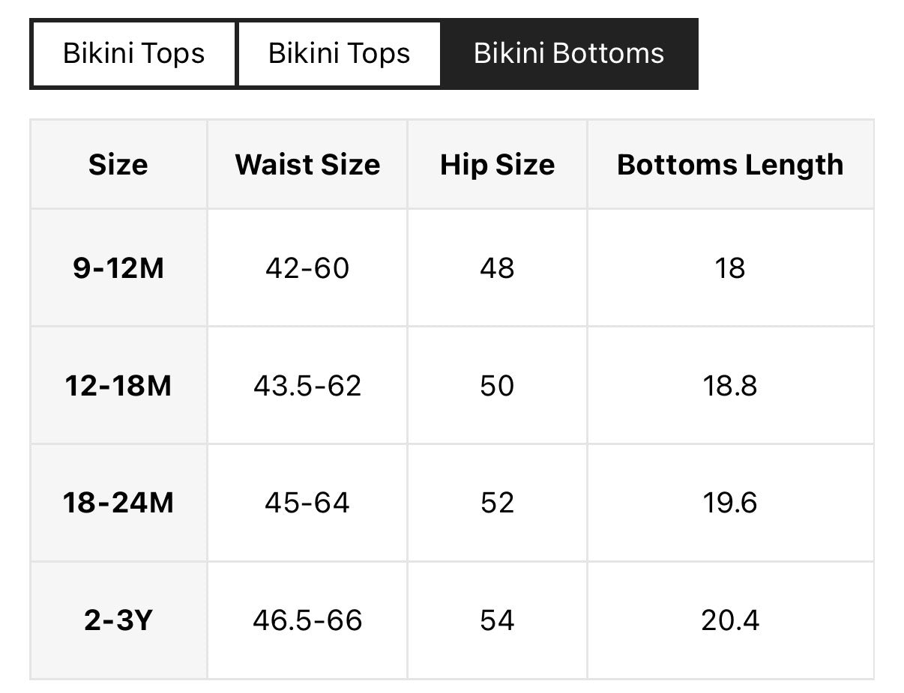
Task: Open the middle Bikini Tops tab
Action: 339,54
